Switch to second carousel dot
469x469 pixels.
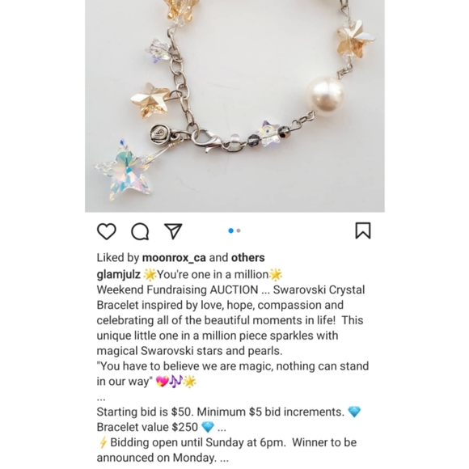coord(239,230)
